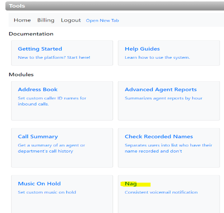Open the Call Summary module
This screenshot has width=224, height=213.
coord(38,137)
